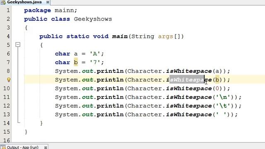
Task: Click the Output panel icon
Action: (3, 147)
